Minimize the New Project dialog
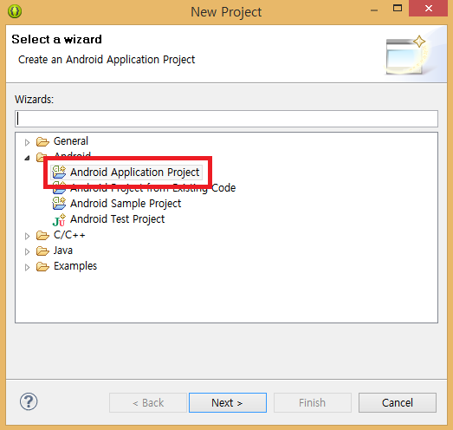 pos(374,10)
